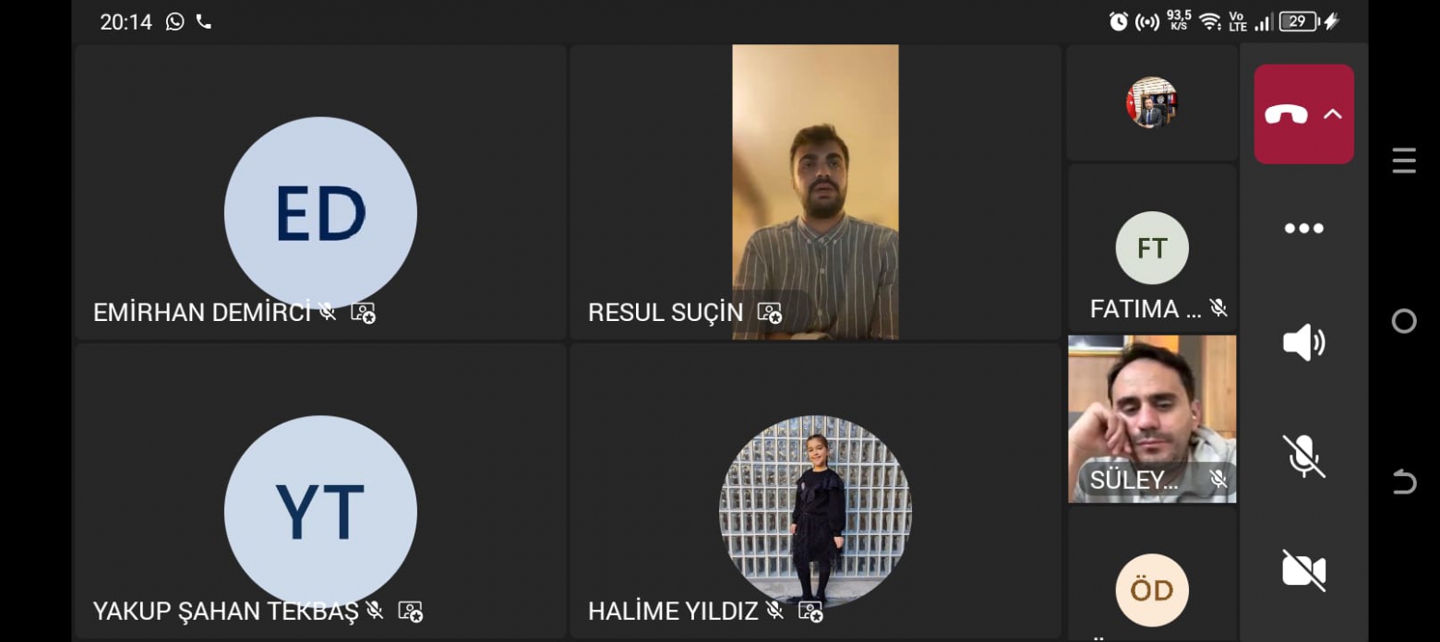The width and height of the screenshot is (1440, 642).
Task: Open the three-dots more options menu
Action: point(1303,229)
